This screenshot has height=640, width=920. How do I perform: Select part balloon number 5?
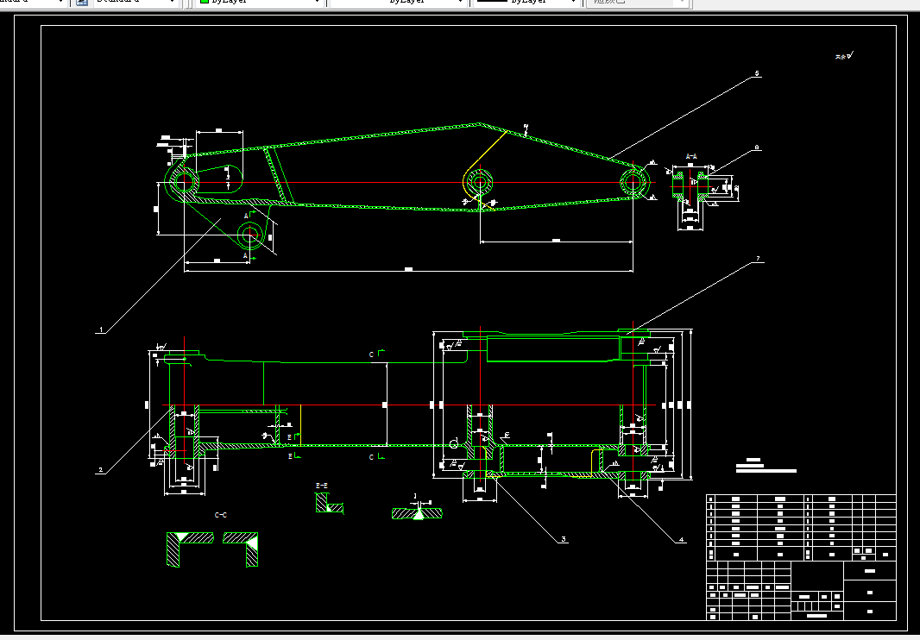click(x=757, y=73)
